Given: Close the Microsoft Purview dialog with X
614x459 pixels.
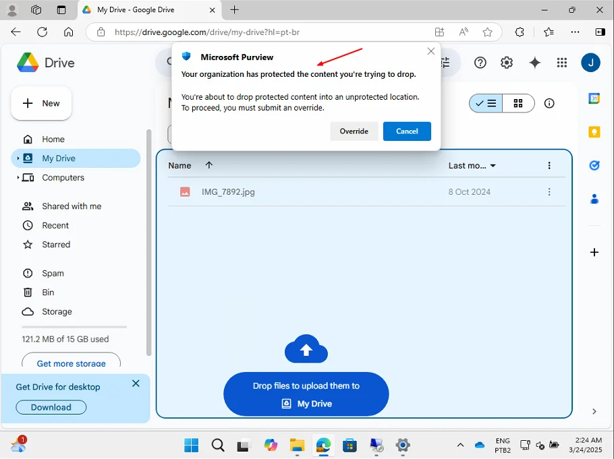Looking at the screenshot, I should click(x=431, y=51).
